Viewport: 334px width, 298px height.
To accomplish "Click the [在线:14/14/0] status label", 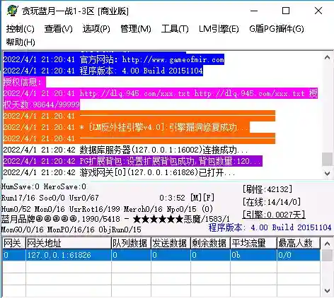I will pos(272,202).
